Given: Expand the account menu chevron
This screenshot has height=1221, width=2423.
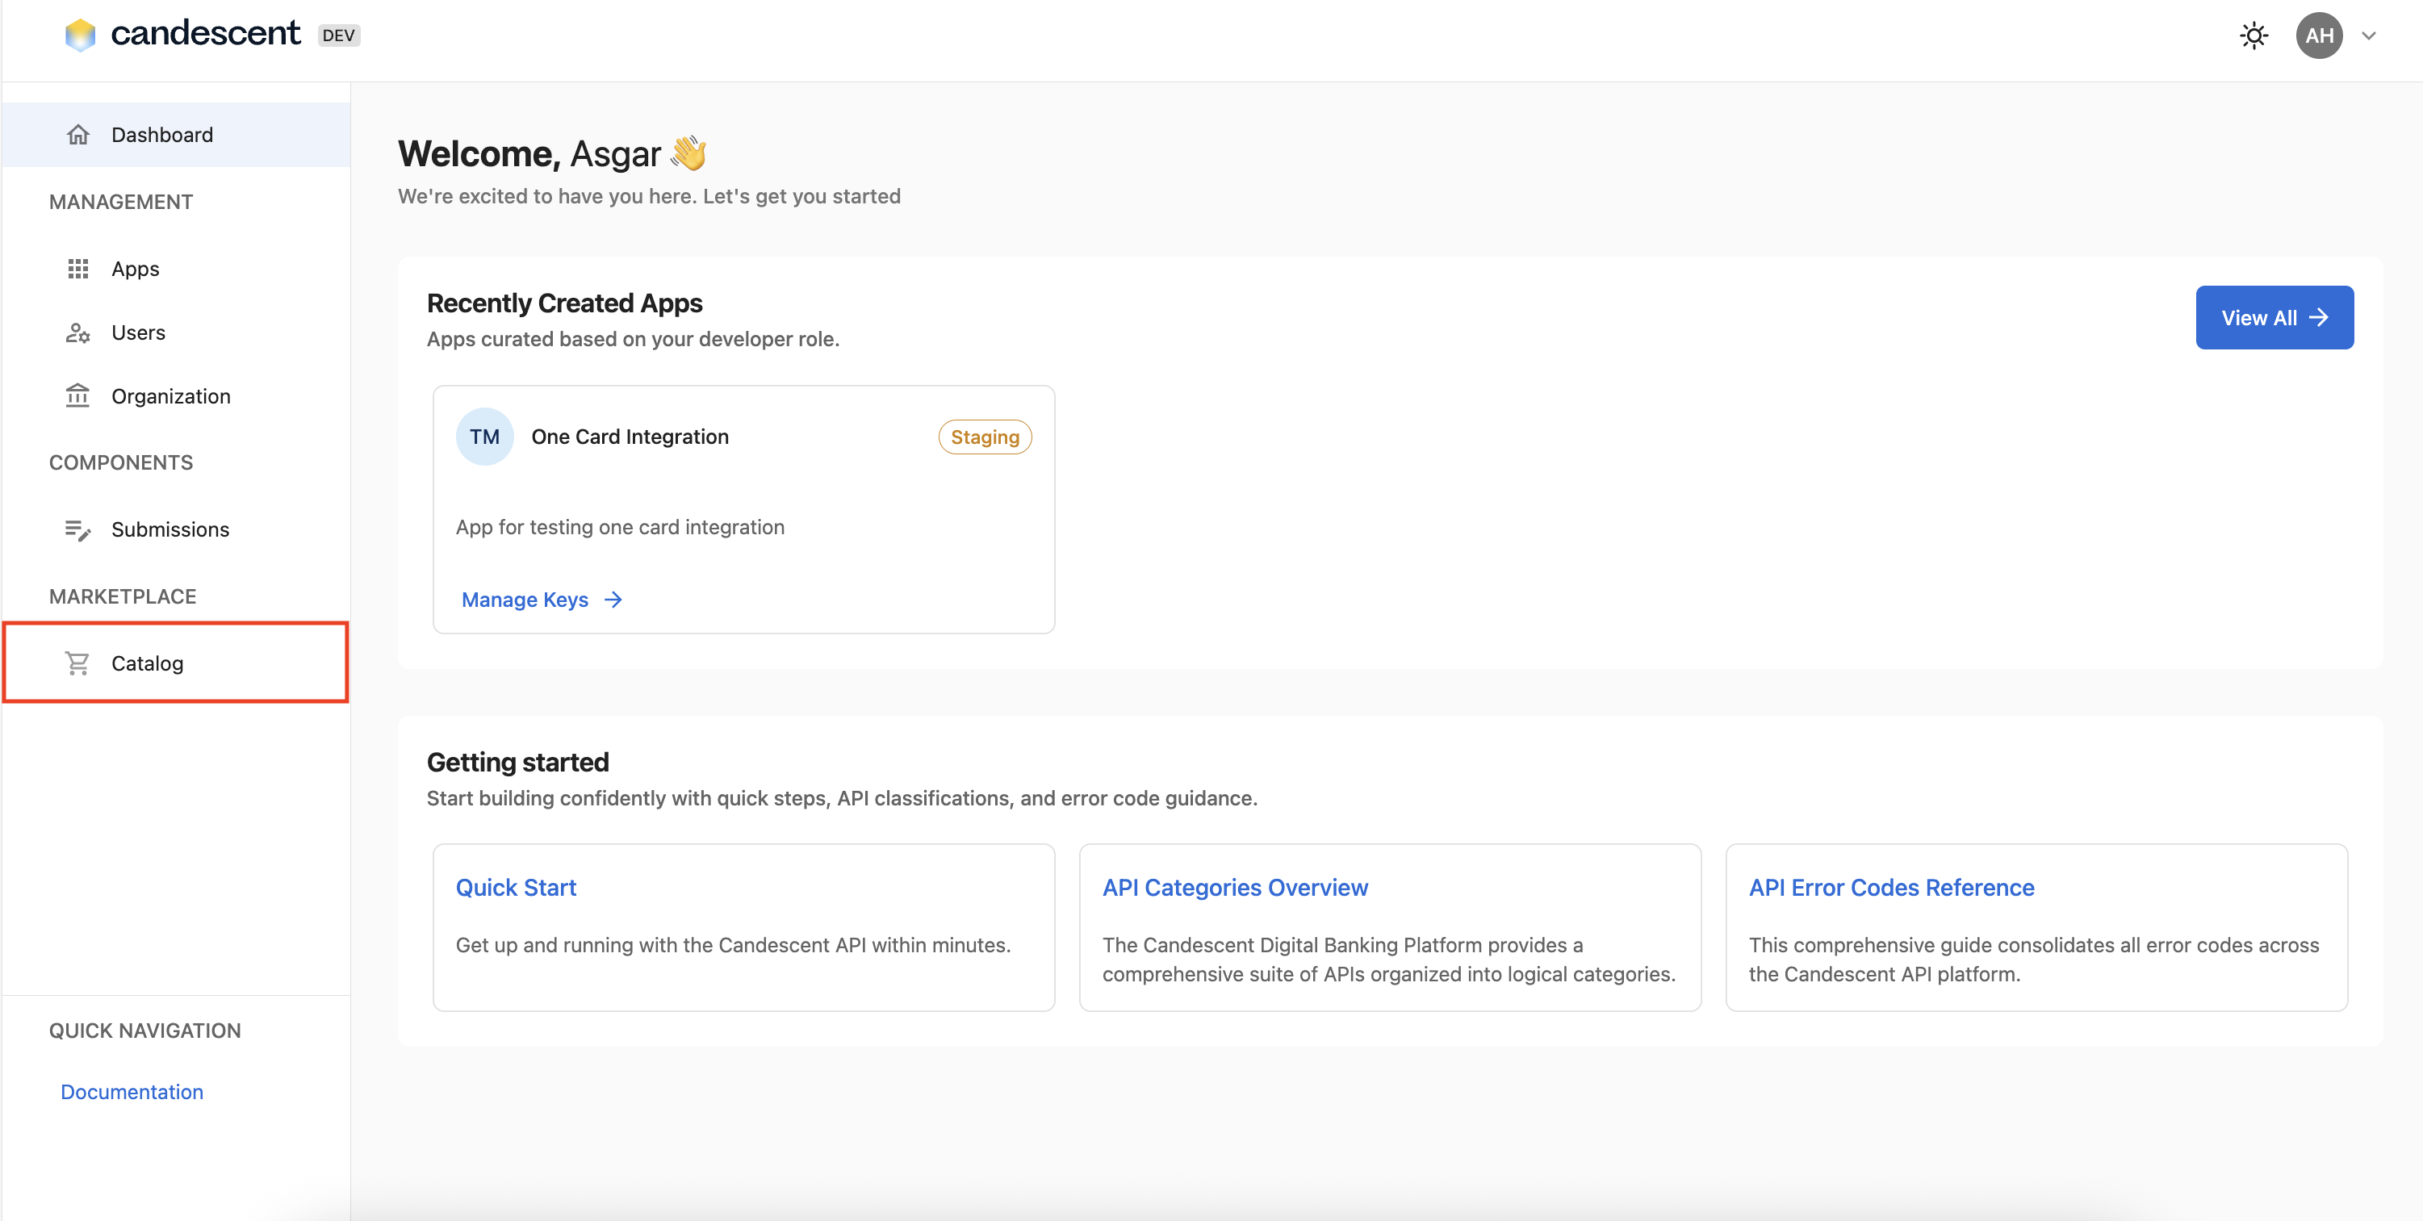Looking at the screenshot, I should (x=2370, y=35).
